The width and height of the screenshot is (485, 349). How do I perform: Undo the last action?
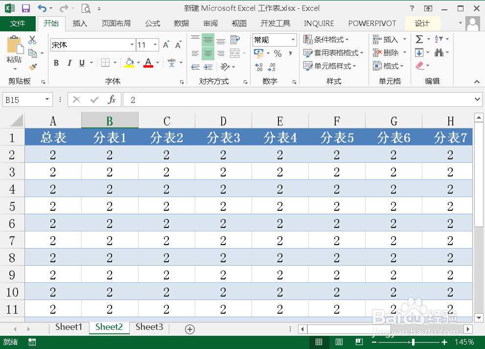[x=43, y=8]
